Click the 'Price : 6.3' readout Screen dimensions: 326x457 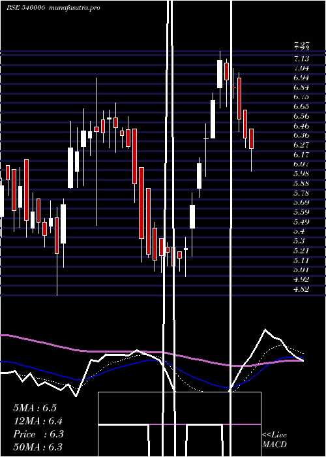click(38, 434)
